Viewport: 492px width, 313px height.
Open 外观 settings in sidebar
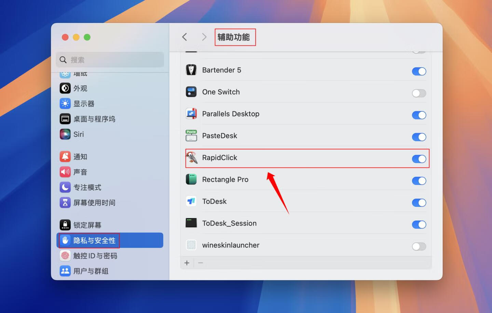pos(110,88)
